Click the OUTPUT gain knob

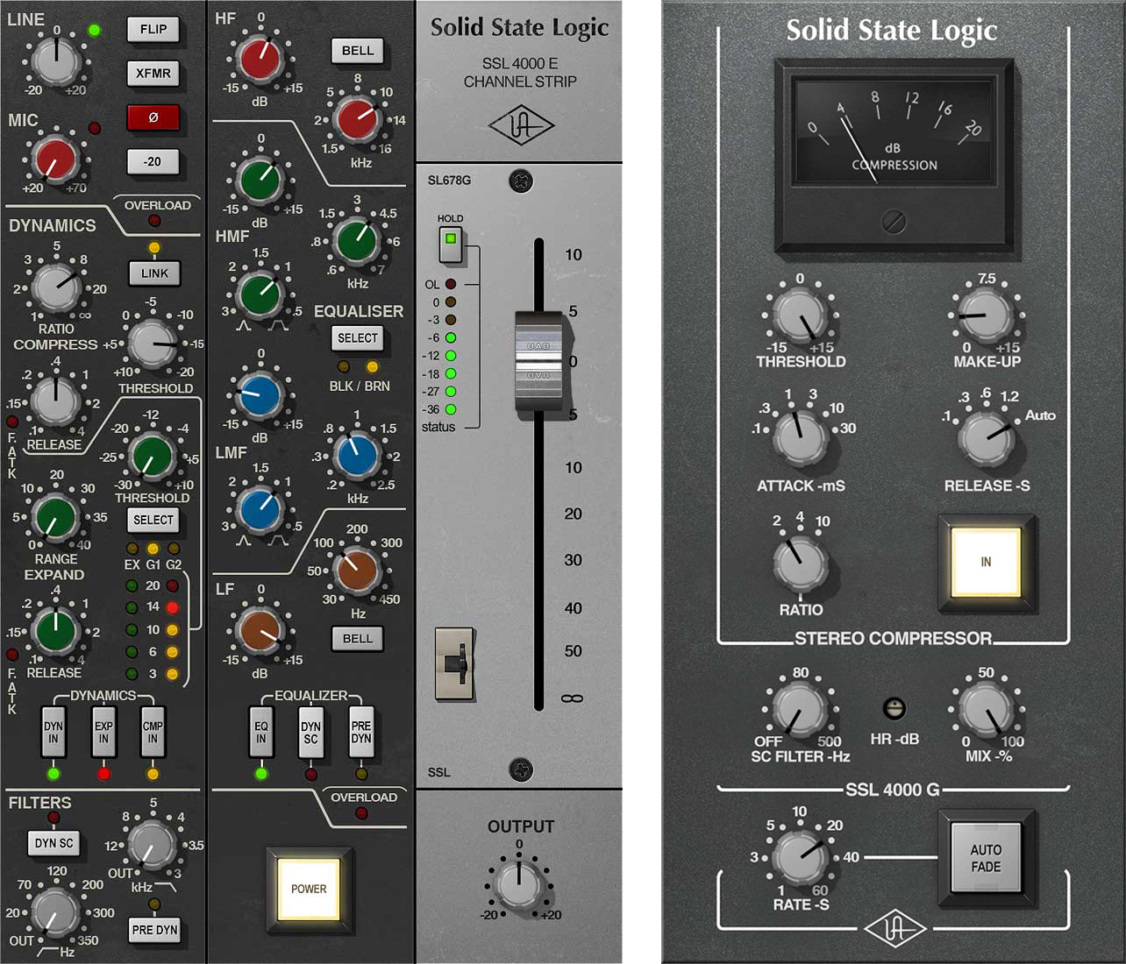click(x=519, y=884)
